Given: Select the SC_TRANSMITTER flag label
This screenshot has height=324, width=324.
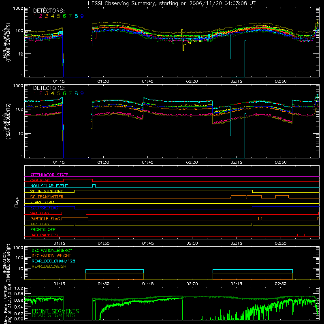Looking at the screenshot, I should 47,197.
